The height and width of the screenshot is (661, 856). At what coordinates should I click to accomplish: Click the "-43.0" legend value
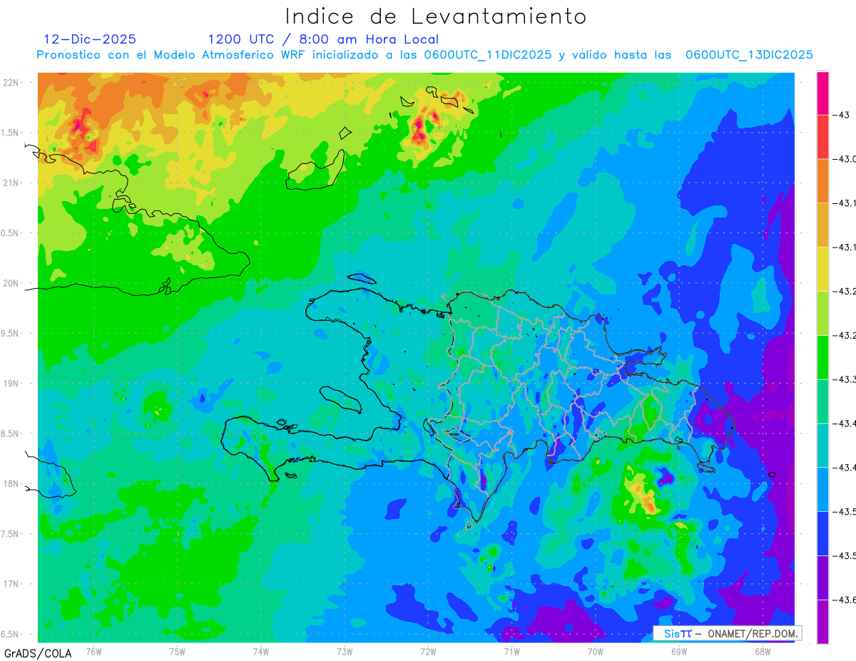(x=845, y=159)
